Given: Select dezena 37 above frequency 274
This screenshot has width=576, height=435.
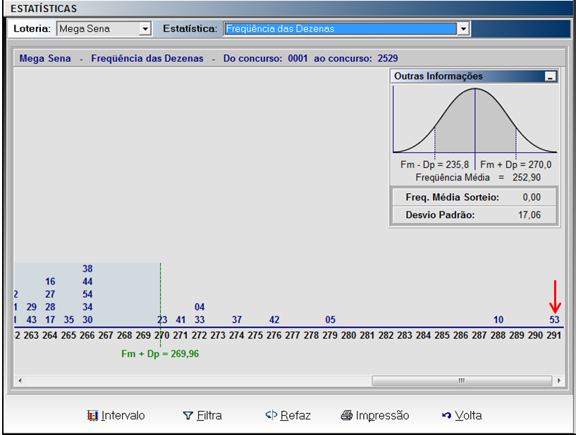Looking at the screenshot, I should tap(237, 319).
